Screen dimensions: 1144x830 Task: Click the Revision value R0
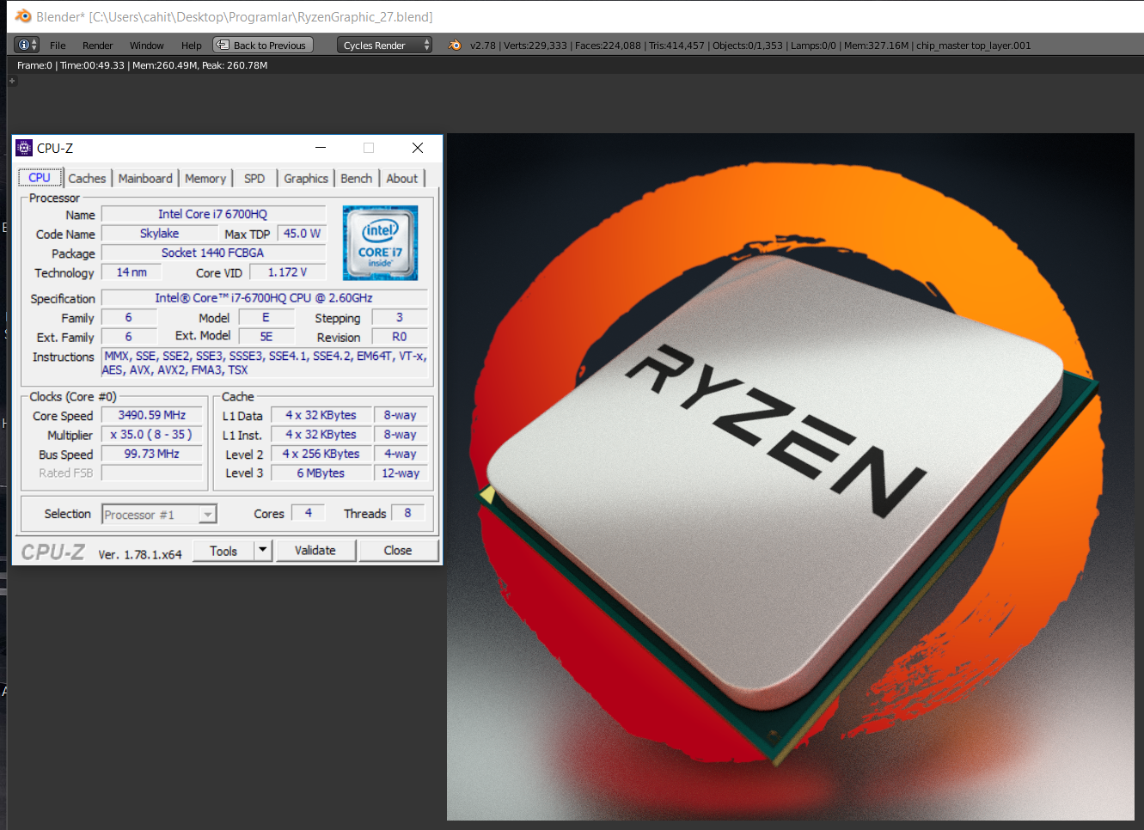[400, 337]
